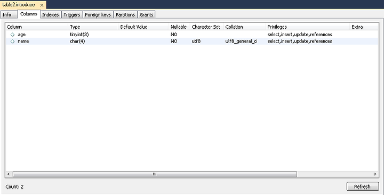Select the Columns tab
Image resolution: width=384 pixels, height=195 pixels.
coord(29,14)
